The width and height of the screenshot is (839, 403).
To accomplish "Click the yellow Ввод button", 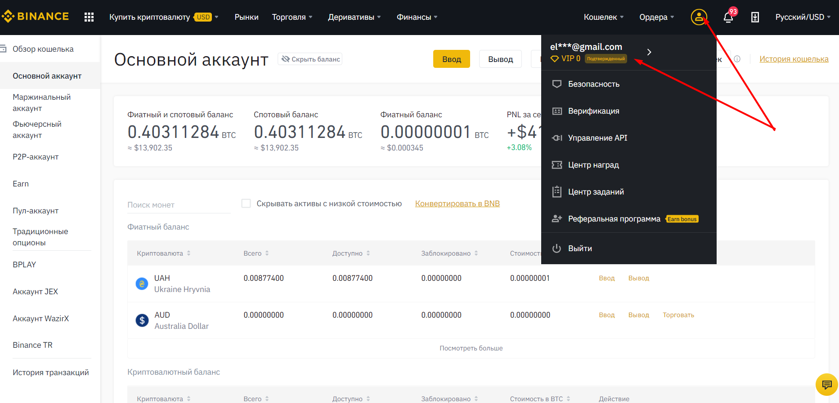I will [452, 59].
